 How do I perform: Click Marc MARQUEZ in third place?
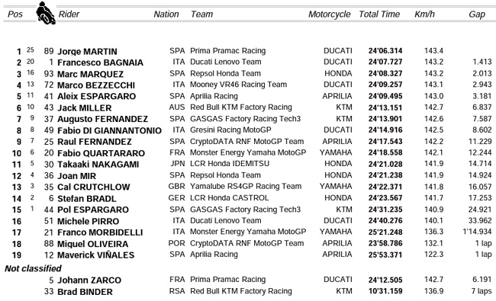point(91,74)
